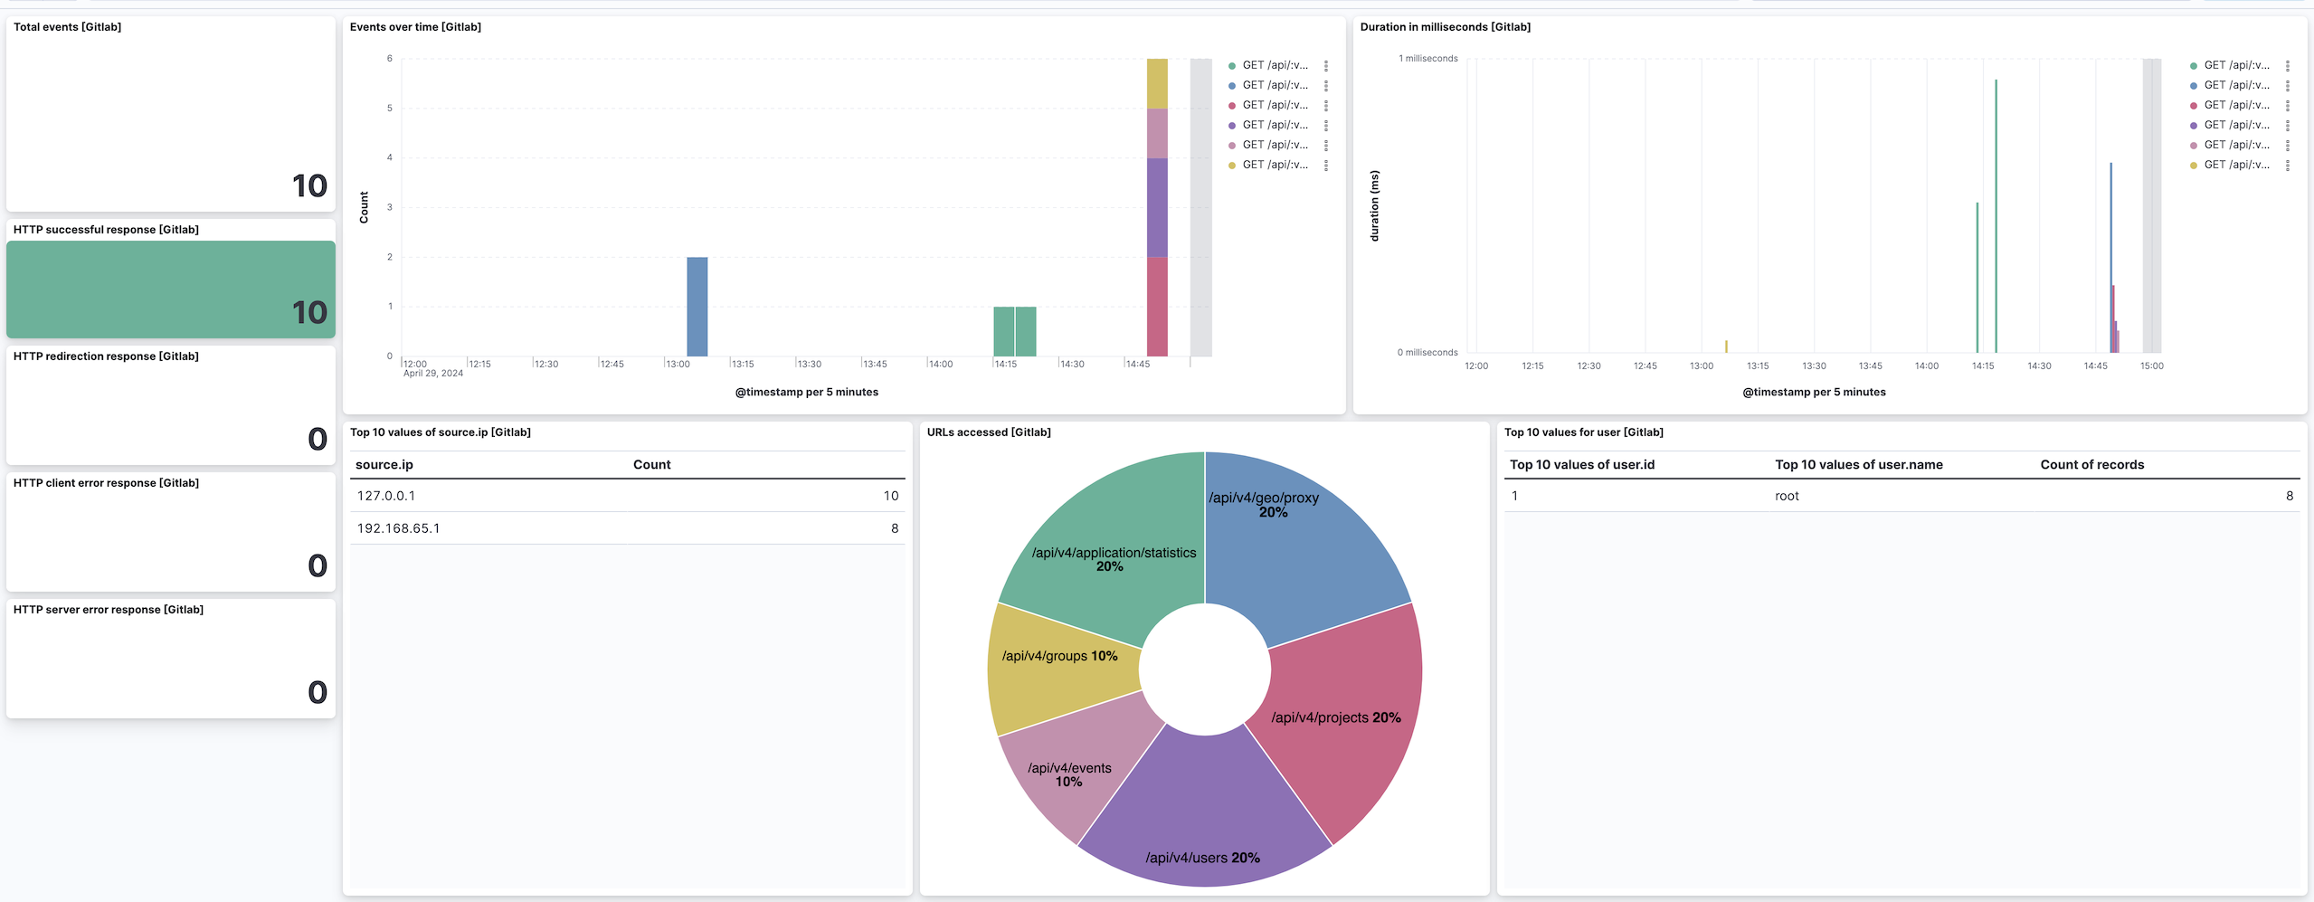Click the red legend color dot in Duration chart
The width and height of the screenshot is (2314, 902).
click(x=2192, y=104)
